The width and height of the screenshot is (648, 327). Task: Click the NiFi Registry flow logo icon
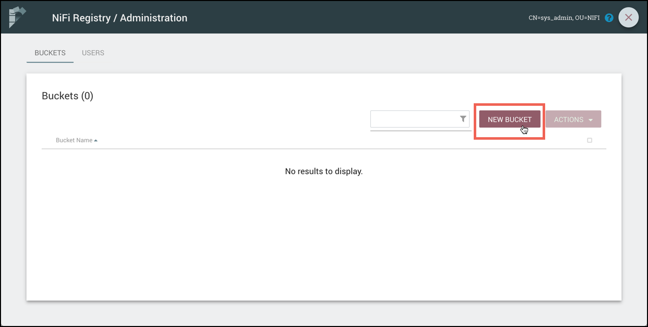click(17, 16)
